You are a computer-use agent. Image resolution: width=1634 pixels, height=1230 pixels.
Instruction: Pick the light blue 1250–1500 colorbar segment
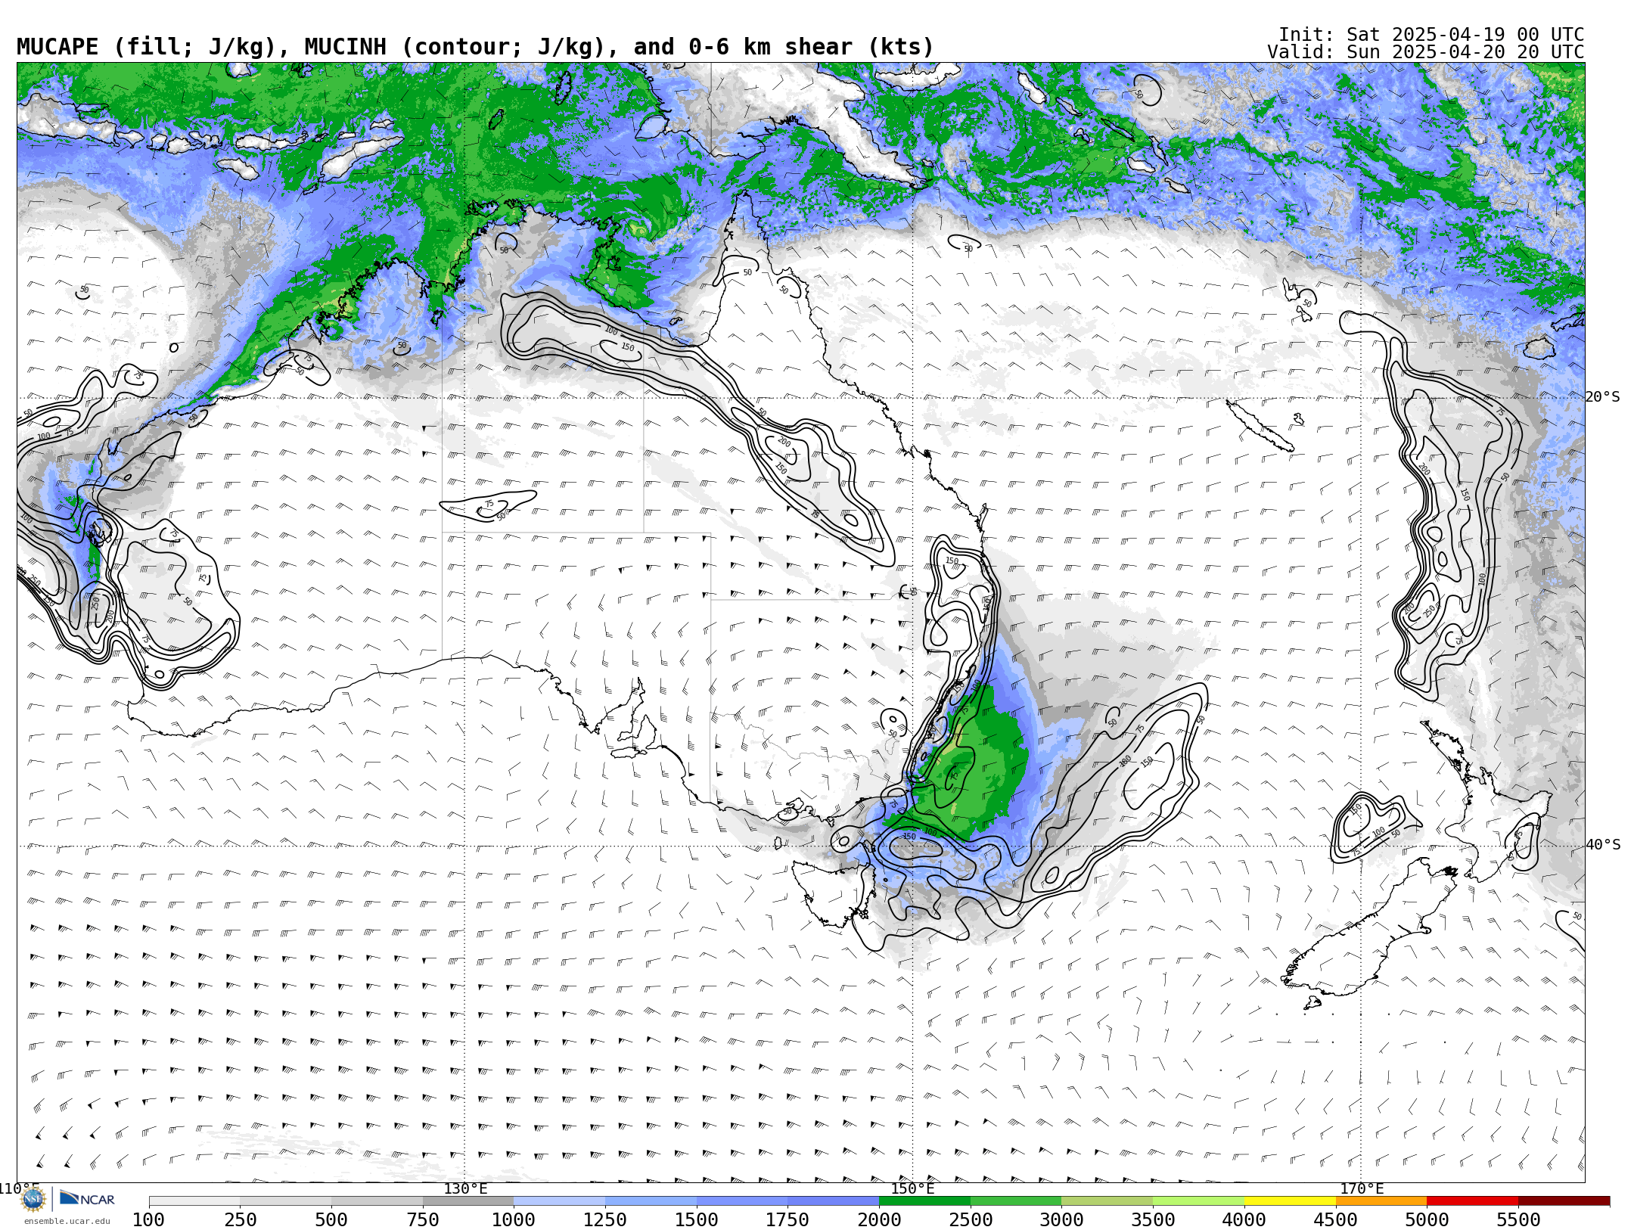pyautogui.click(x=651, y=1201)
